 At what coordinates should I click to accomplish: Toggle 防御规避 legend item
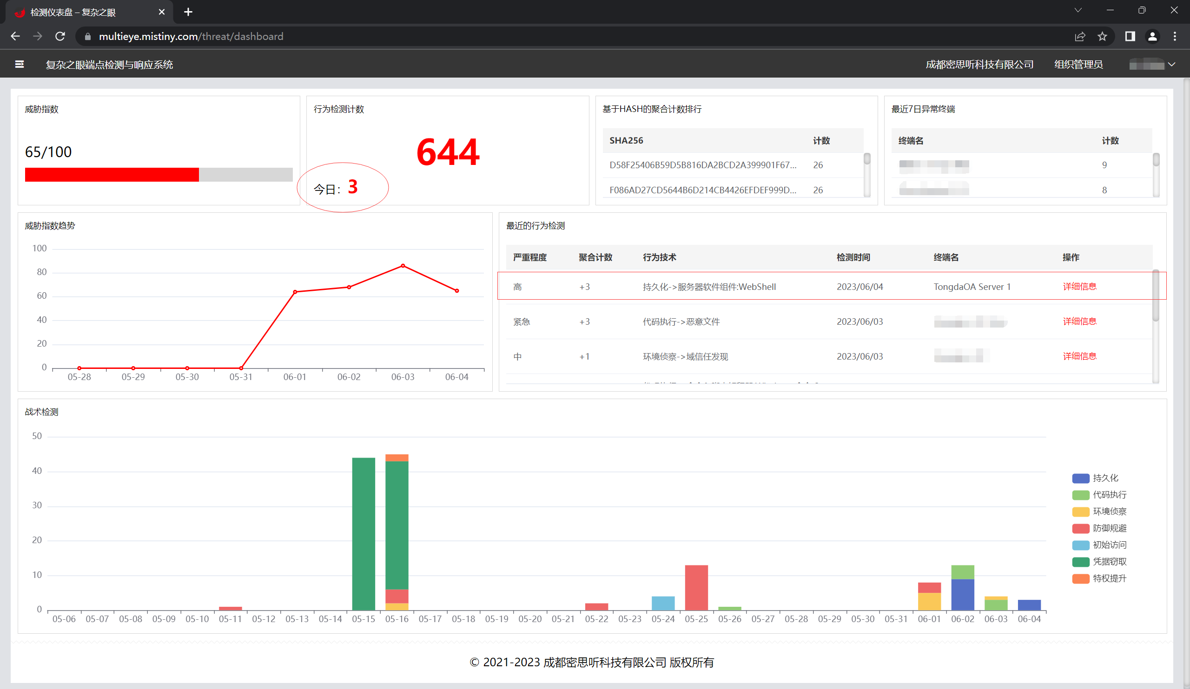[x=1099, y=529]
